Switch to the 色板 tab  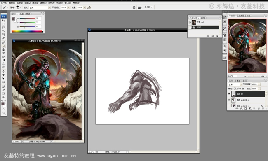[22, 14]
